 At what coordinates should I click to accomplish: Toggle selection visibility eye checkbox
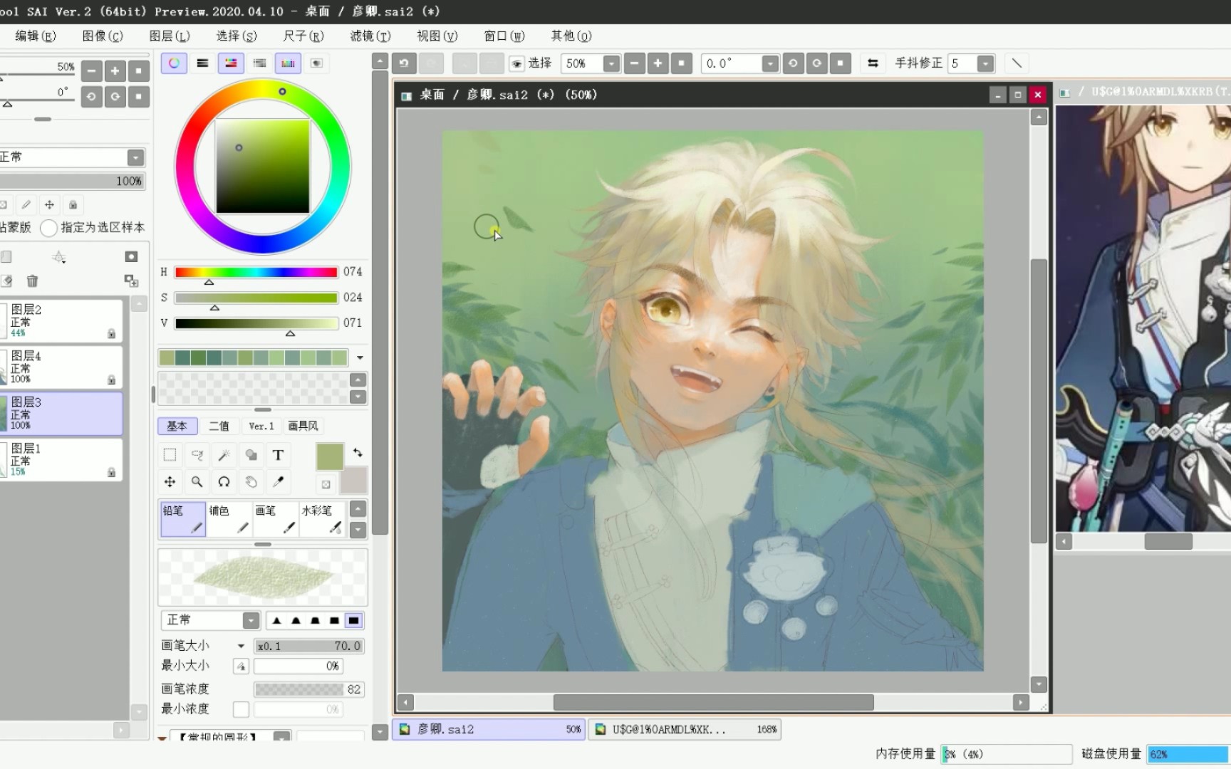coord(517,63)
